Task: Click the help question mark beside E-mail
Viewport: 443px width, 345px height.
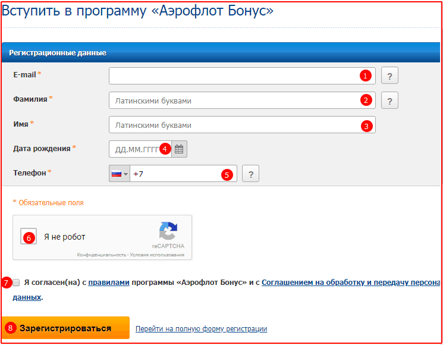Action: tap(389, 76)
